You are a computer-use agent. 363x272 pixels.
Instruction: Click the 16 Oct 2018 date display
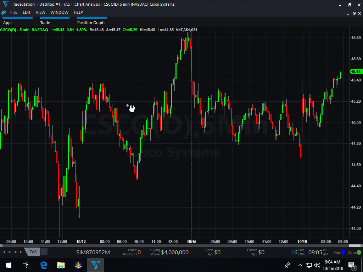pyautogui.click(x=298, y=252)
